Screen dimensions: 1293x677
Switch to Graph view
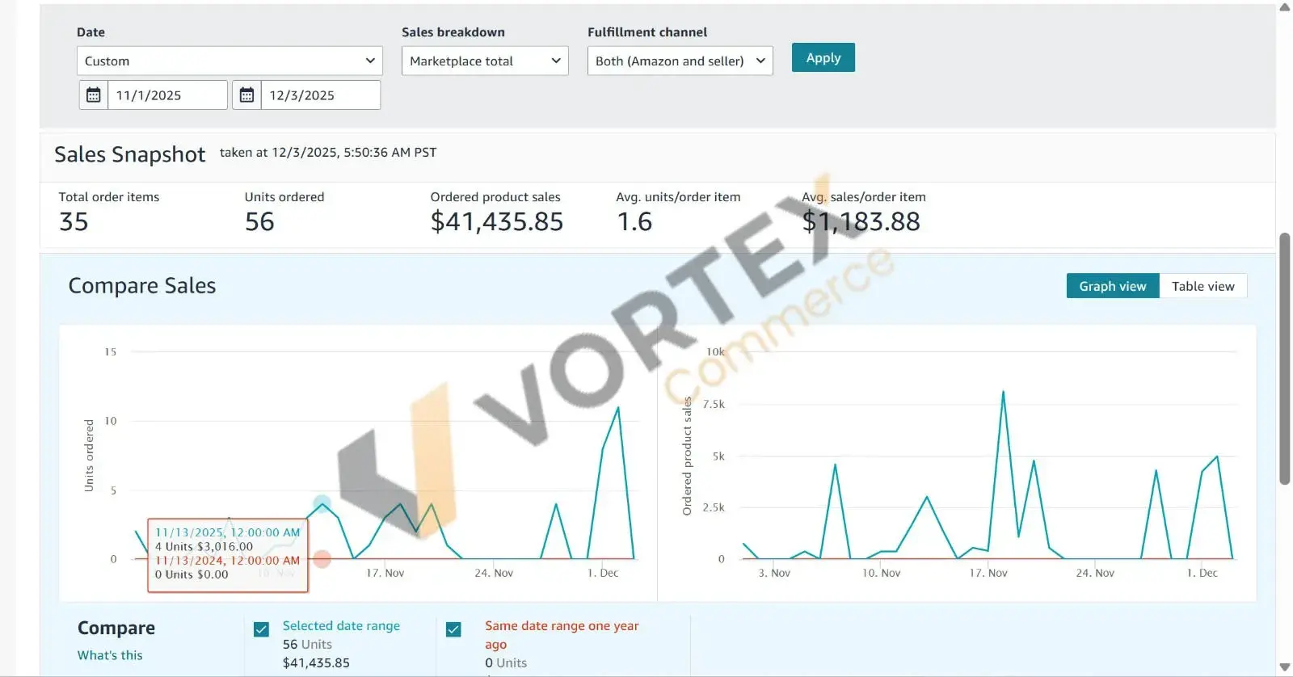[x=1112, y=286]
